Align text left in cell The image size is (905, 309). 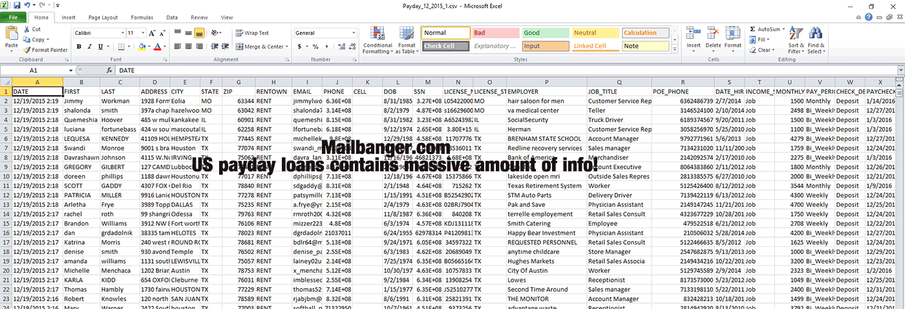177,47
